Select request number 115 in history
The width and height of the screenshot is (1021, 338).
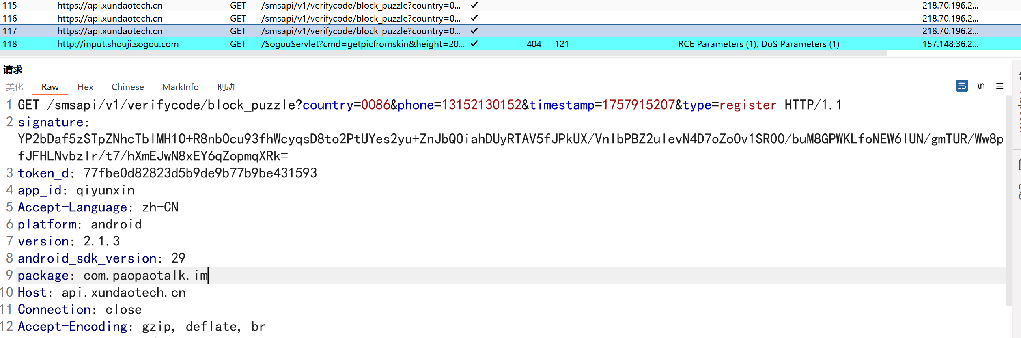(x=10, y=5)
